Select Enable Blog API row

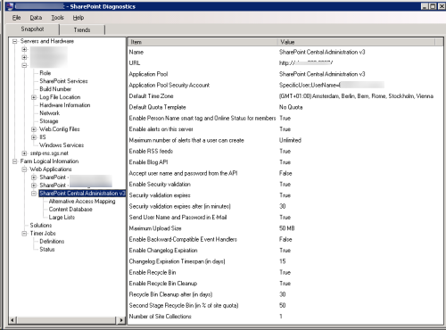pyautogui.click(x=285, y=162)
